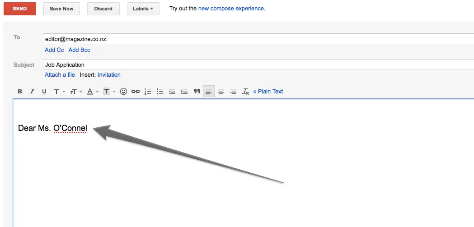Open the font family dropdown

[59, 92]
